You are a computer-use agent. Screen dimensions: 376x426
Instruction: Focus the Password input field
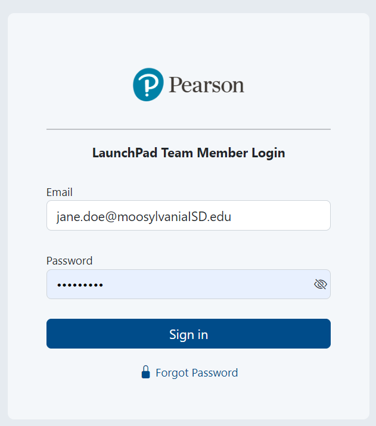(179, 284)
